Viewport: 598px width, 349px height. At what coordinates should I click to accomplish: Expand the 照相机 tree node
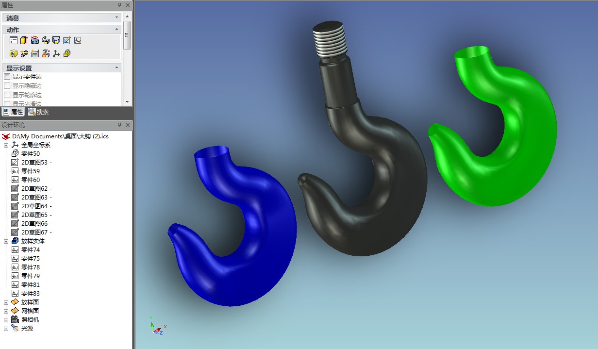pos(6,320)
